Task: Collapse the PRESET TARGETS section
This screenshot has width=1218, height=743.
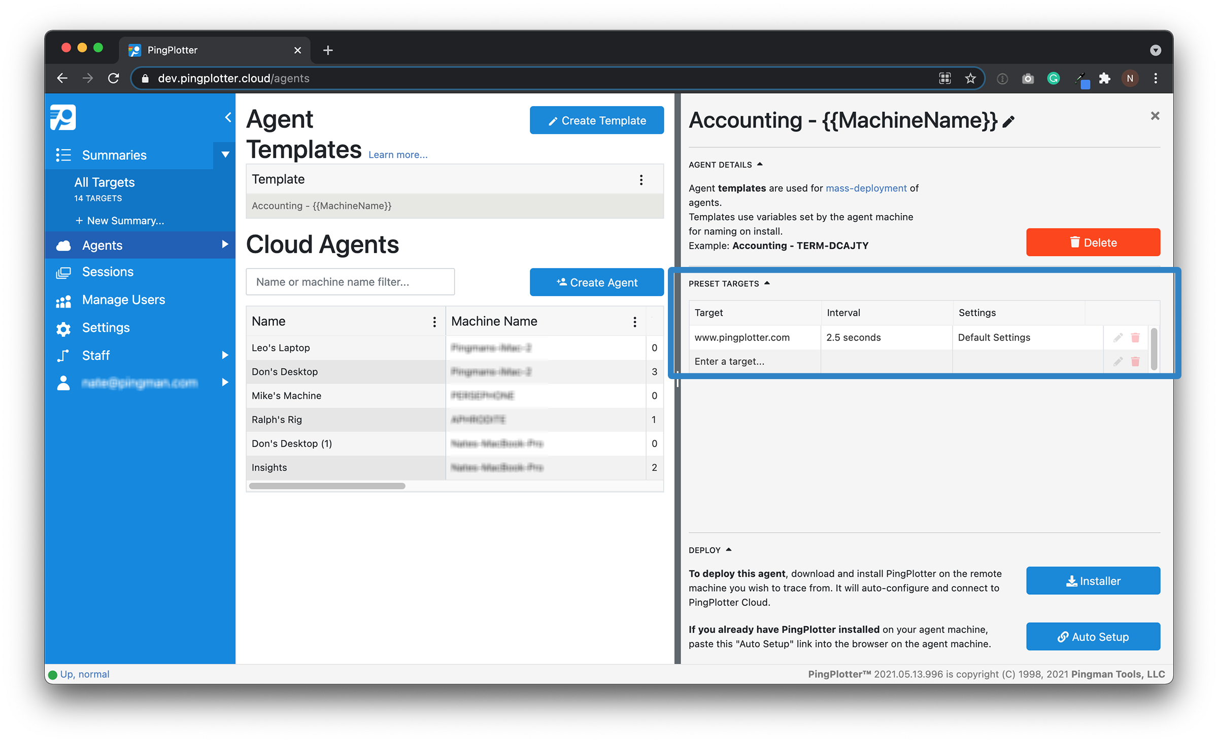Action: point(767,283)
